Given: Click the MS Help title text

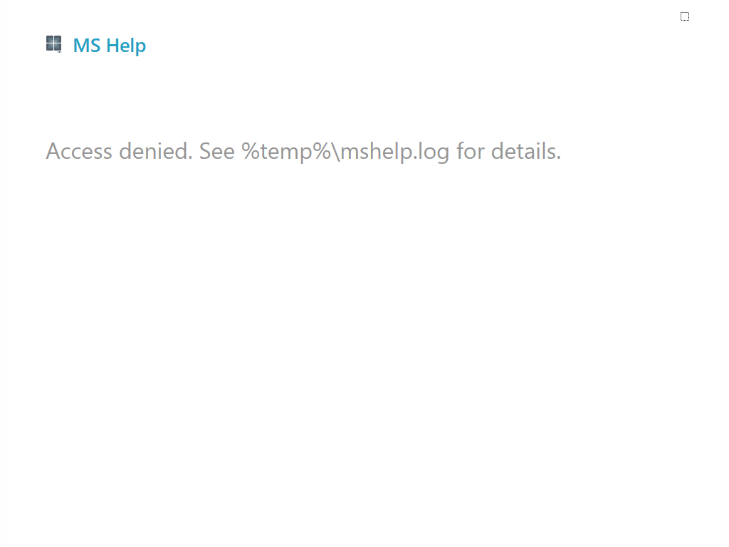Looking at the screenshot, I should click(x=110, y=46).
